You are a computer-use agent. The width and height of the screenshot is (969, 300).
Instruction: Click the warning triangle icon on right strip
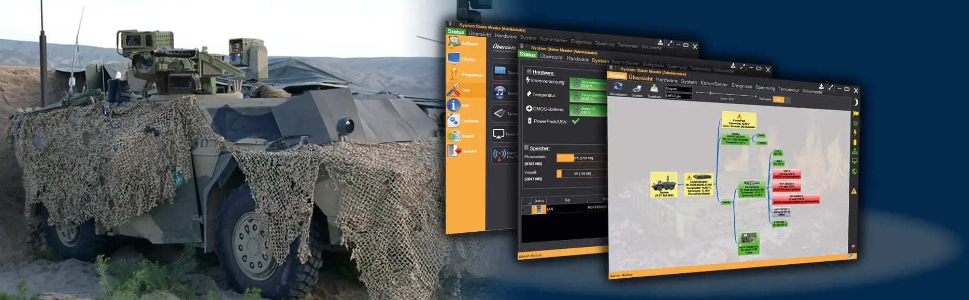854,191
